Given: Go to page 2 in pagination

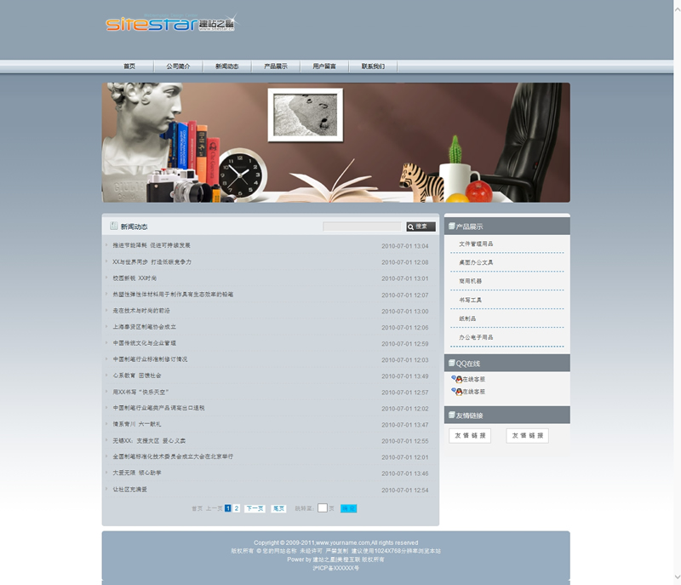Looking at the screenshot, I should (237, 508).
